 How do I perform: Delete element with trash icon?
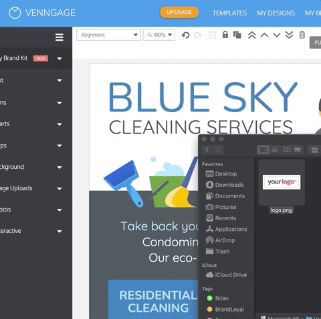(x=302, y=35)
